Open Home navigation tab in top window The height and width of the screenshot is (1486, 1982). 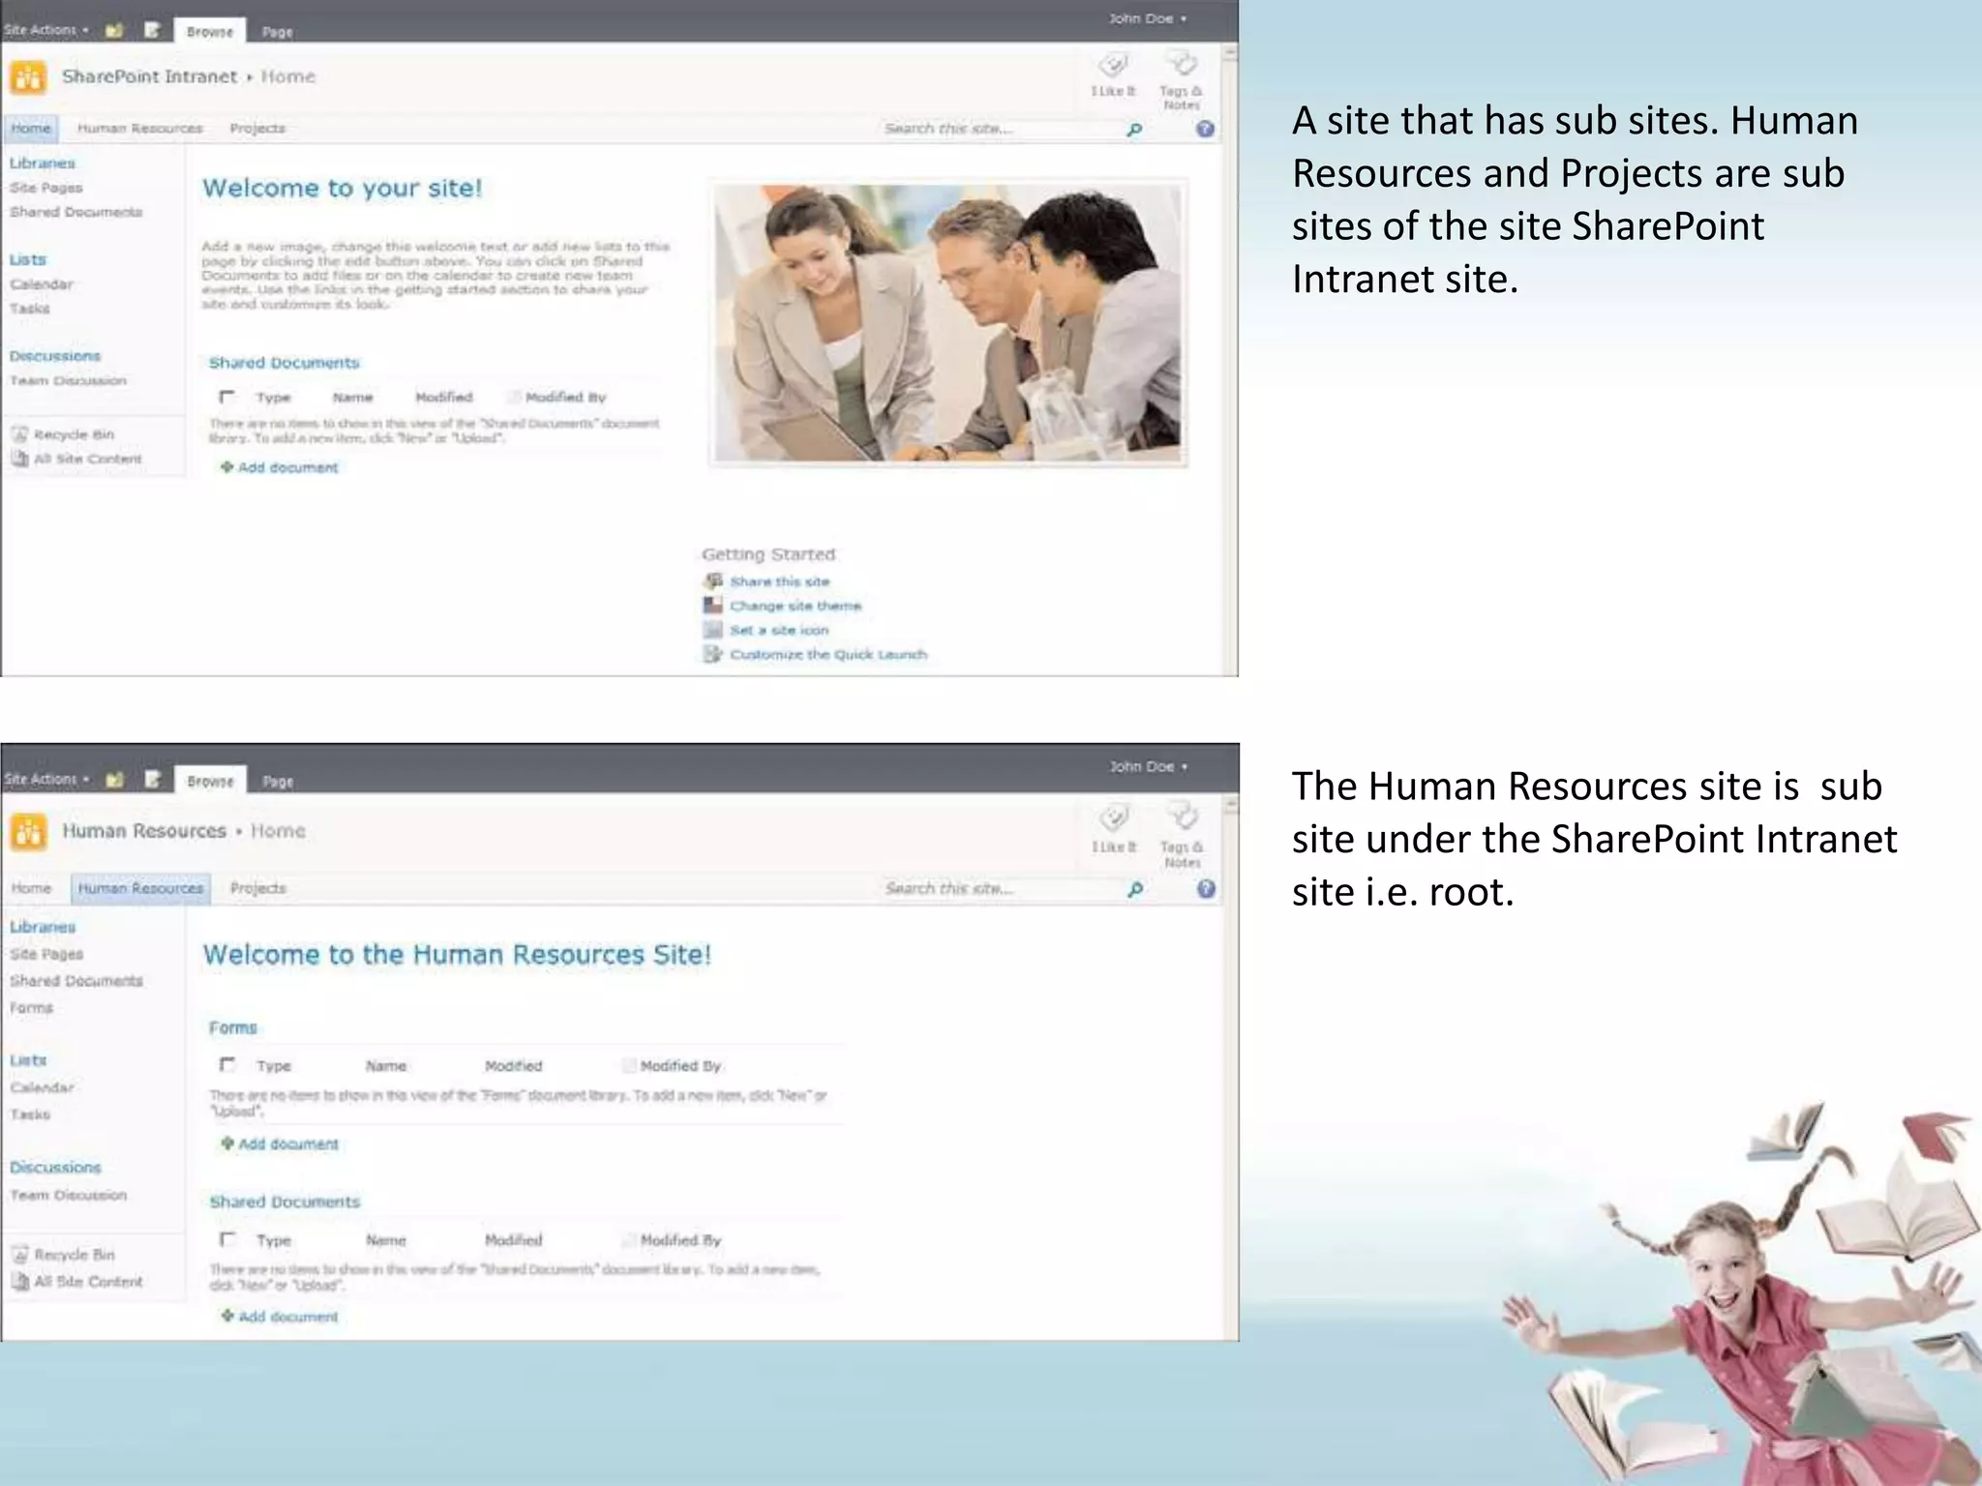pos(31,128)
